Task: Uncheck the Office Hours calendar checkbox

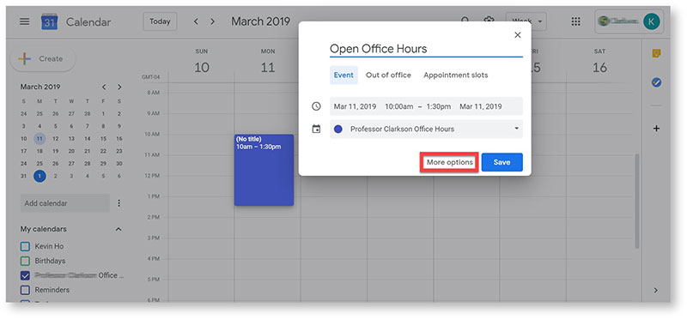Action: [26, 275]
